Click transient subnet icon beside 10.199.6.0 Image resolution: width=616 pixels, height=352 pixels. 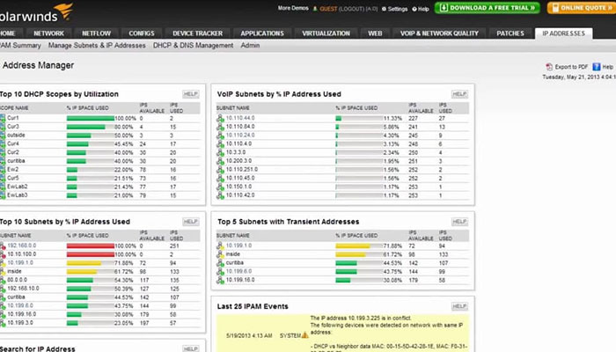pos(220,271)
